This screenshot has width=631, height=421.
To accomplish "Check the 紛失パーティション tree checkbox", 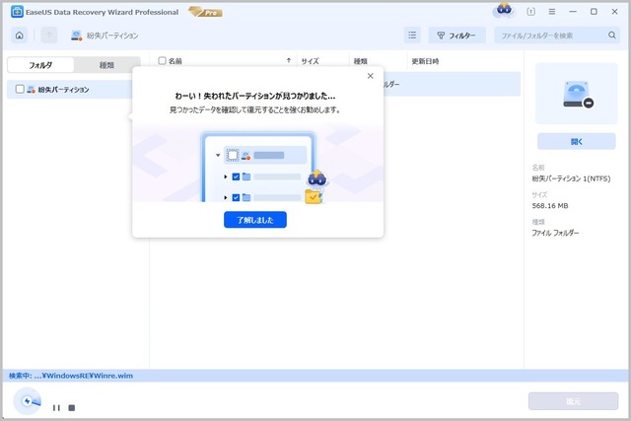I will [20, 89].
